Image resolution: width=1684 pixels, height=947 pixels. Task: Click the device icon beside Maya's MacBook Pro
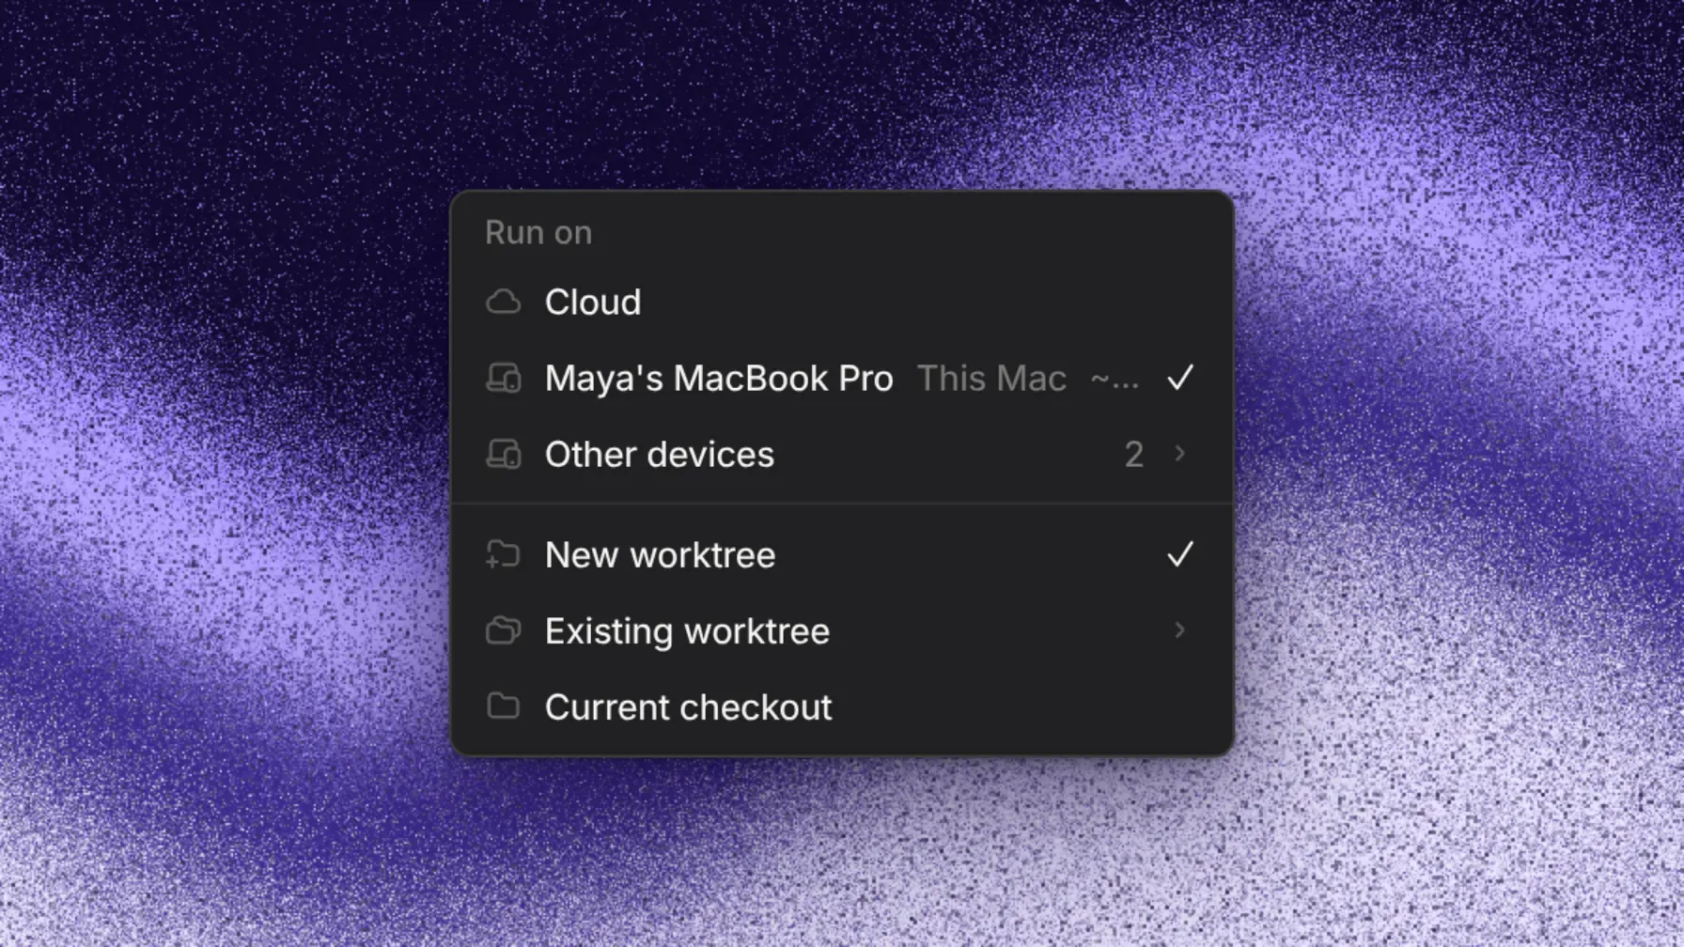(503, 378)
